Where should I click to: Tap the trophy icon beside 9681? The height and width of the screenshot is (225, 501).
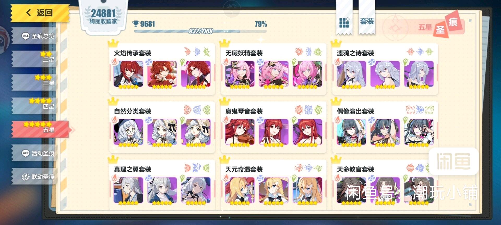136,24
